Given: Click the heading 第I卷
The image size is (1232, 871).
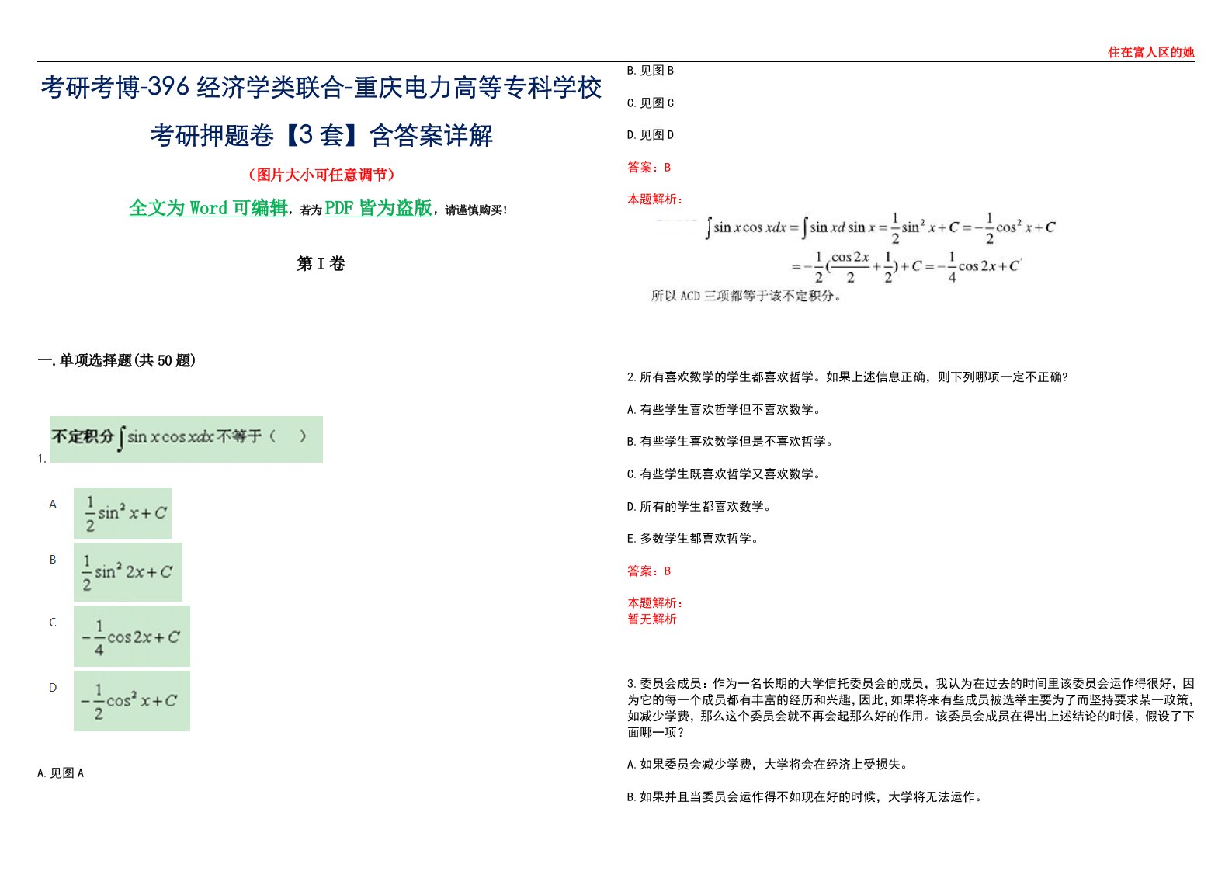Looking at the screenshot, I should coord(321,264).
